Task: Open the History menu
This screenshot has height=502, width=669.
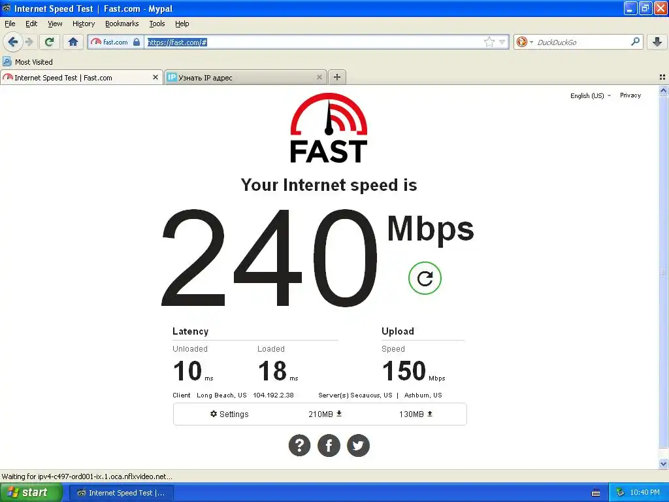Action: 84,24
